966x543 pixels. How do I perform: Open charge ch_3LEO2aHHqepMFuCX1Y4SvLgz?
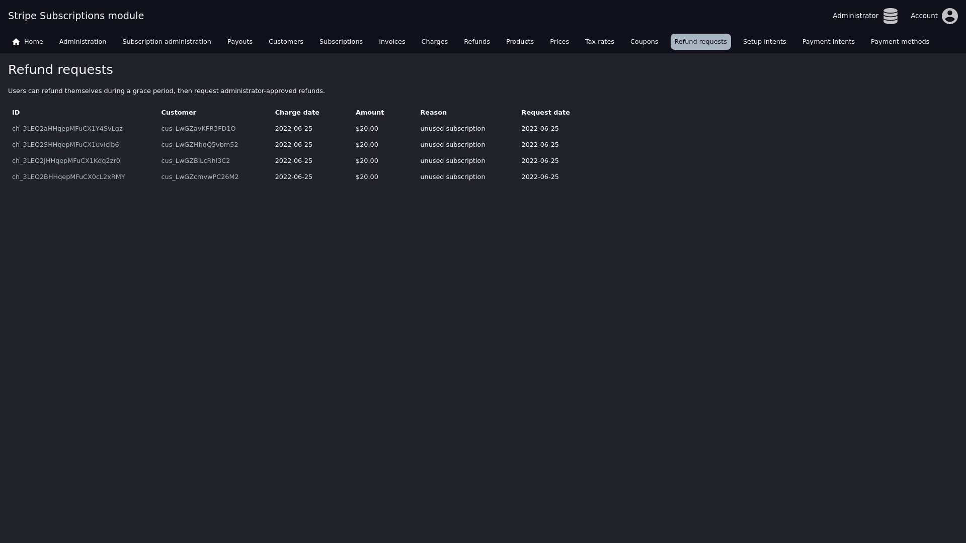tap(67, 129)
